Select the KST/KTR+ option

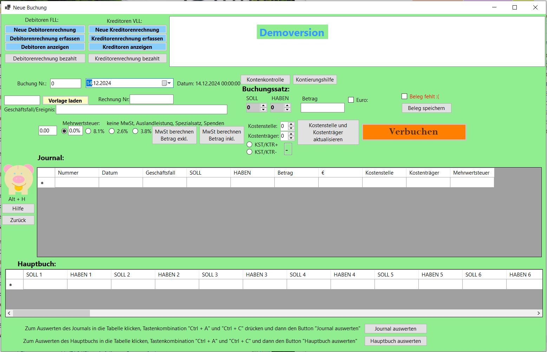click(249, 144)
